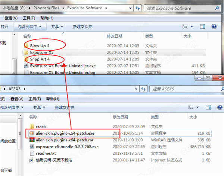Click 打开 button in Exposure Software toolbar

click(x=4, y=26)
